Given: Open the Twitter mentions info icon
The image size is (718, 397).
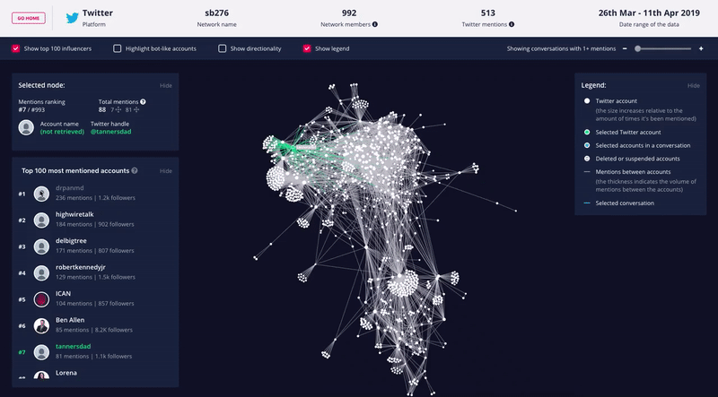Looking at the screenshot, I should [x=512, y=25].
